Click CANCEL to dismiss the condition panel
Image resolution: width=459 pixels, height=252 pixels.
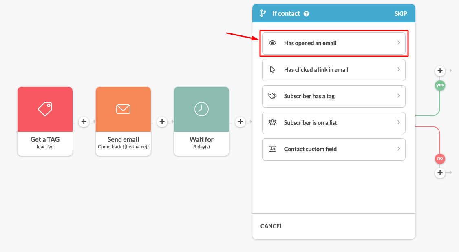[x=271, y=226]
